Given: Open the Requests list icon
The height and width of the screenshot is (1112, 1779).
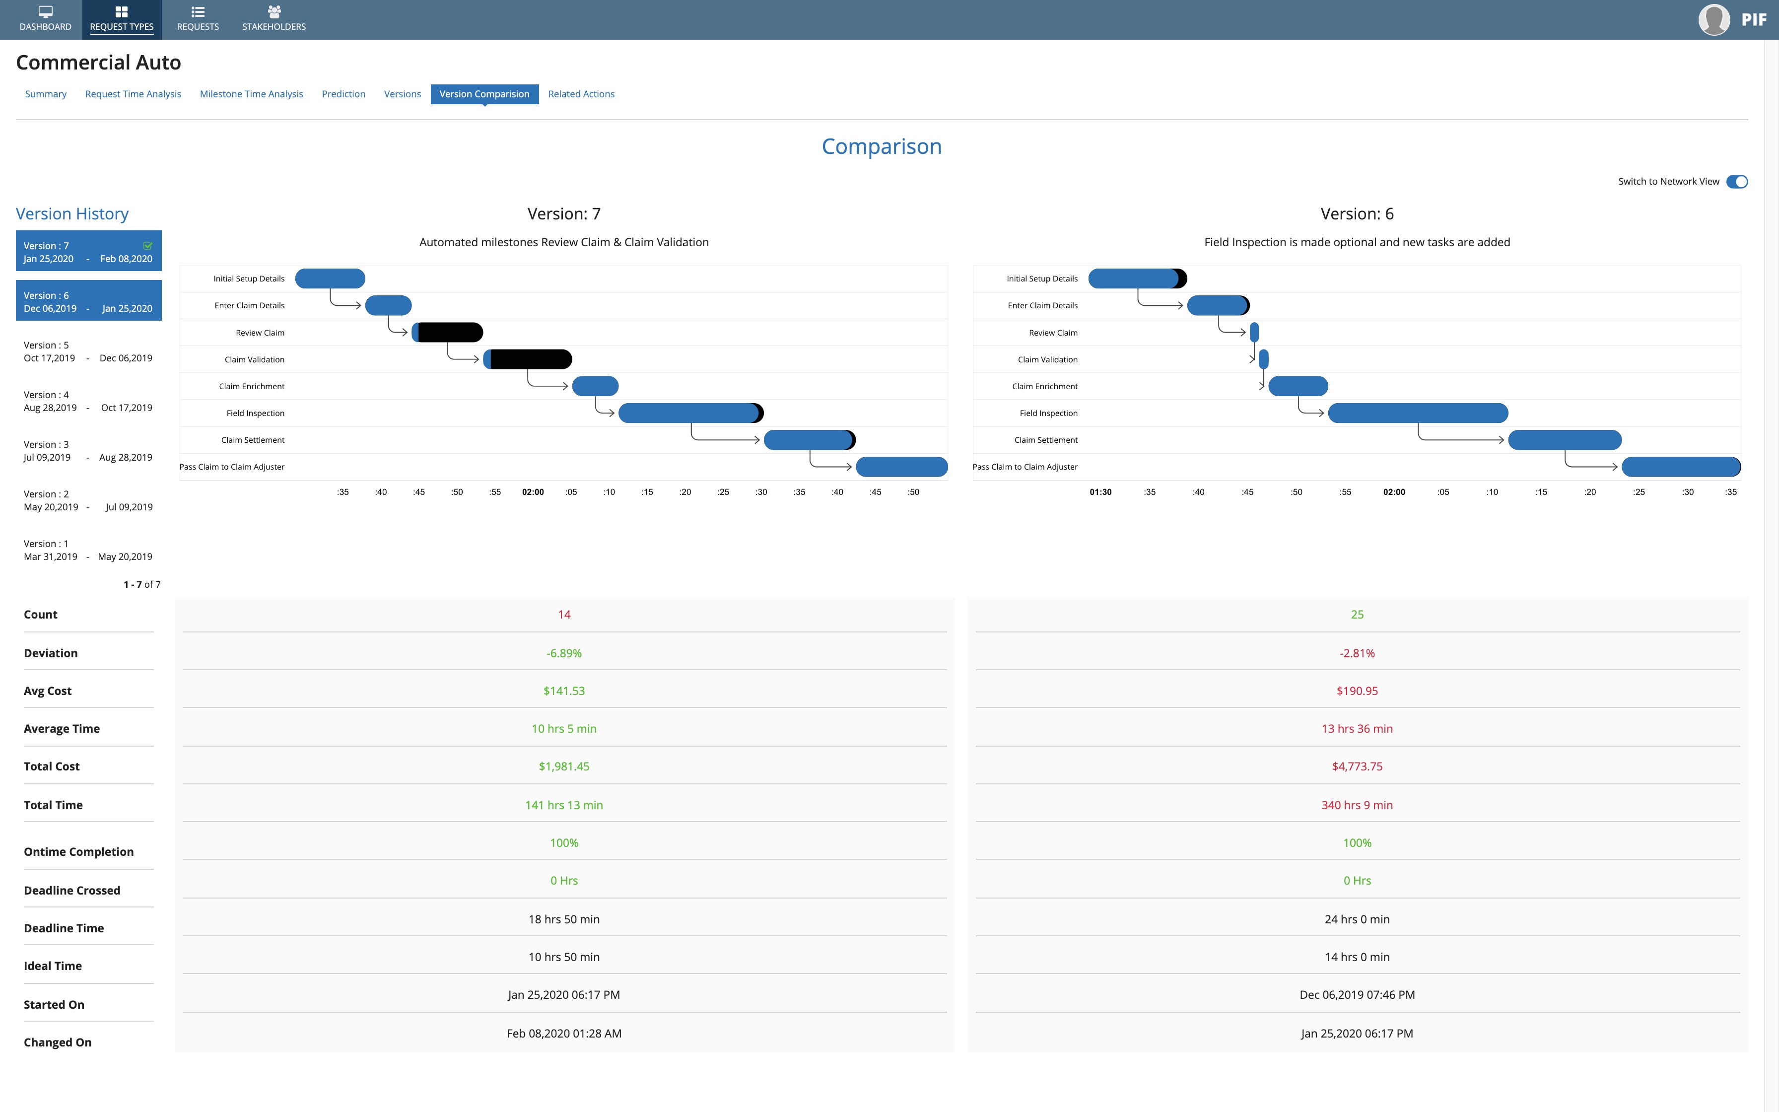Looking at the screenshot, I should 197,12.
